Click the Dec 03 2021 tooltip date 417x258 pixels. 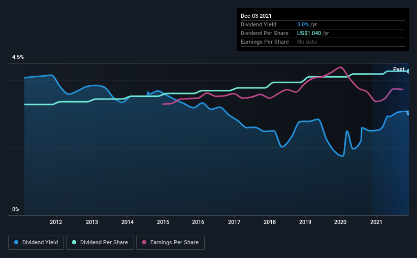[x=256, y=16]
